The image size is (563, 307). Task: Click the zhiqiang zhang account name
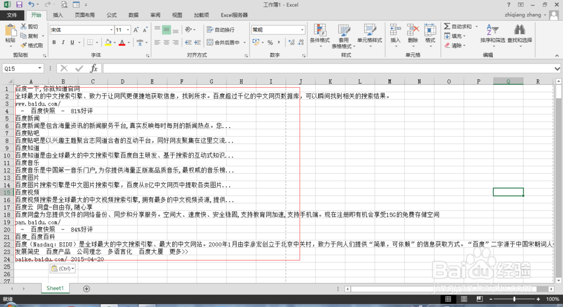[x=522, y=15]
